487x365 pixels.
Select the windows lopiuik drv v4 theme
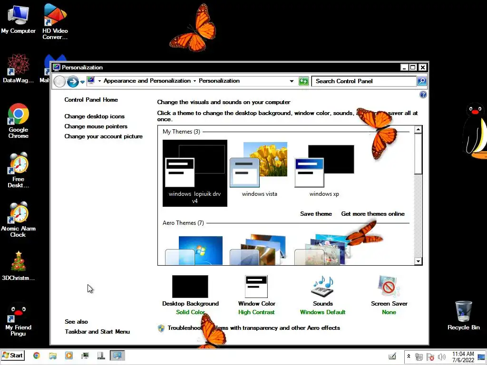tap(195, 173)
